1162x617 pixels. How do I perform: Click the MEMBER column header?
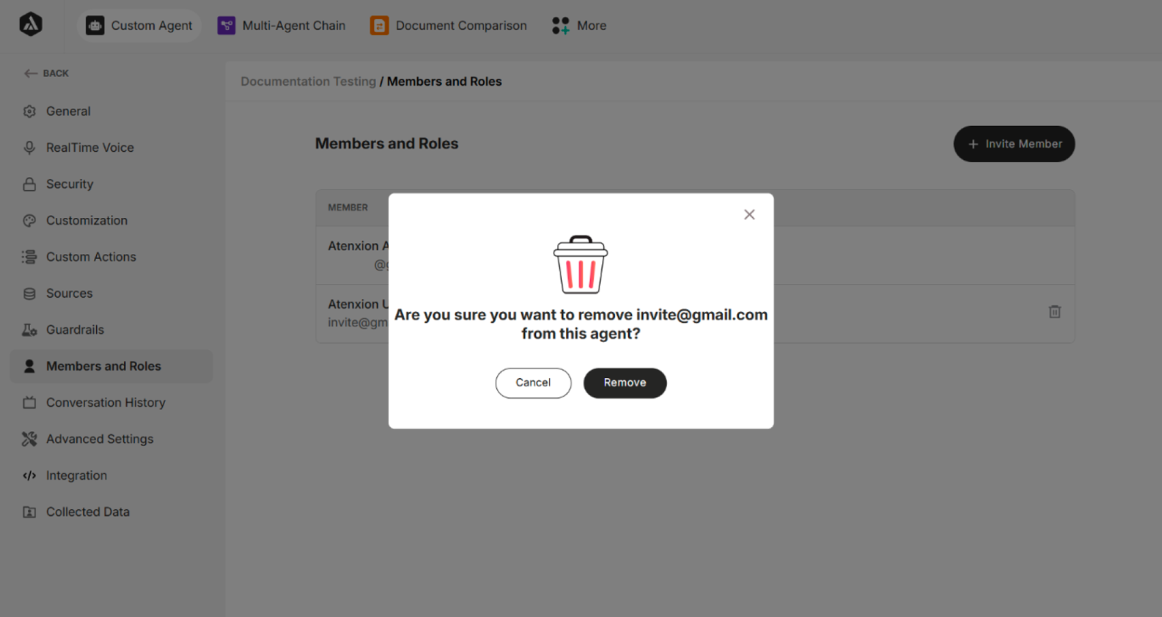(x=348, y=207)
